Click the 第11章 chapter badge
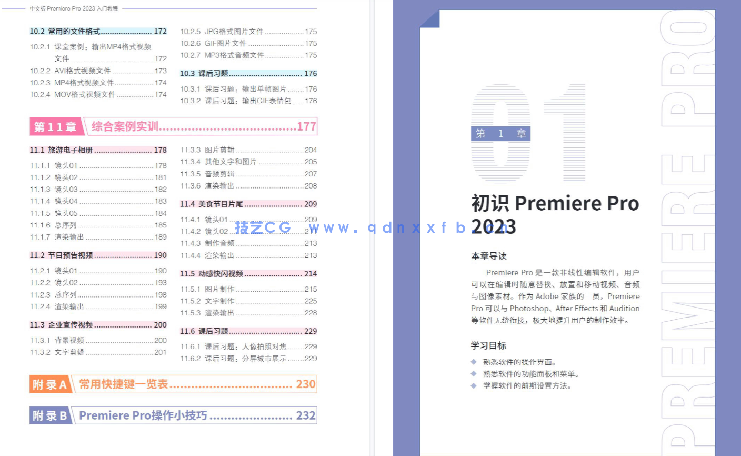The height and width of the screenshot is (456, 741). click(x=55, y=126)
